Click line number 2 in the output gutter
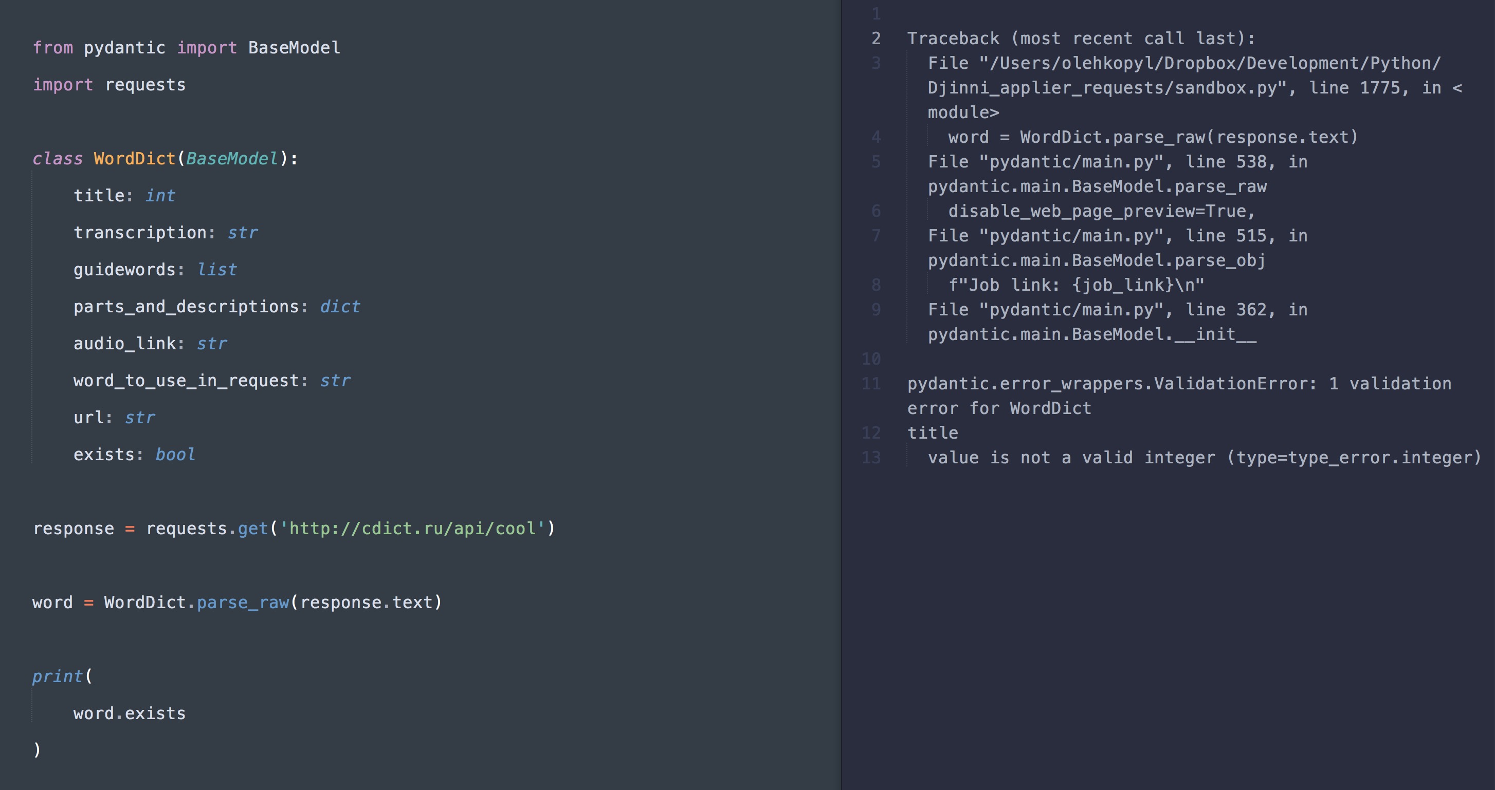Image resolution: width=1495 pixels, height=790 pixels. pyautogui.click(x=876, y=39)
